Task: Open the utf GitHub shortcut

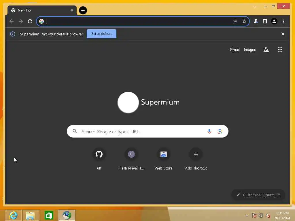Action: click(99, 159)
